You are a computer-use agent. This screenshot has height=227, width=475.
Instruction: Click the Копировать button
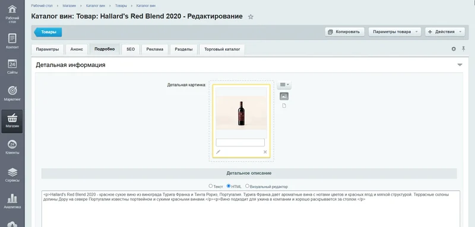[x=344, y=32]
